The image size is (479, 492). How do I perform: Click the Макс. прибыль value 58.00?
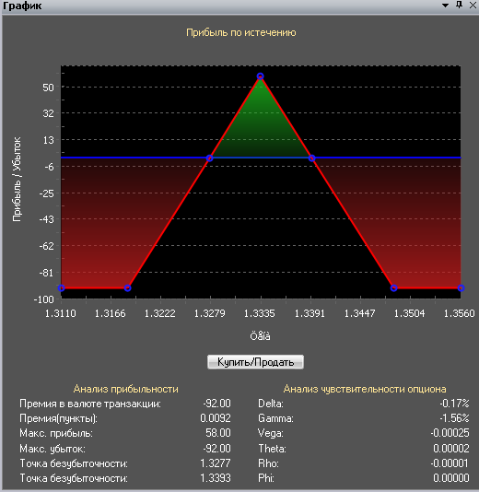click(218, 433)
